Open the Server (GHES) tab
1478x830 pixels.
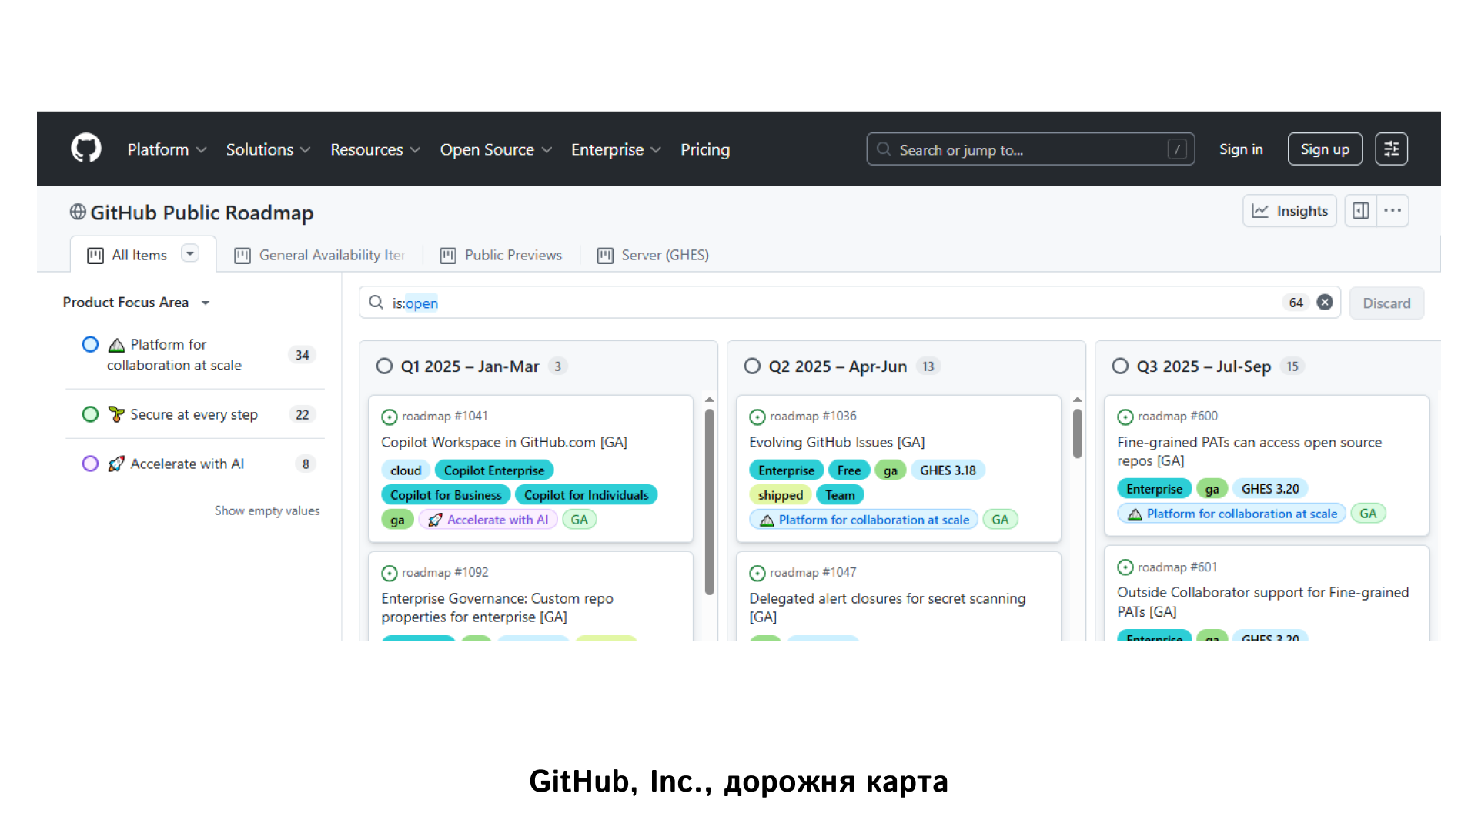tap(665, 255)
